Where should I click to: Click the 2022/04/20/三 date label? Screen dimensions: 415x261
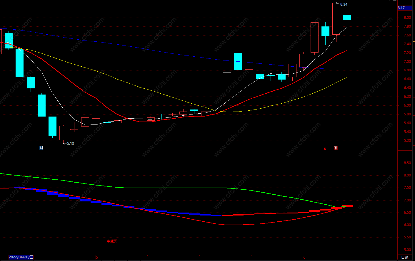pos(21,257)
